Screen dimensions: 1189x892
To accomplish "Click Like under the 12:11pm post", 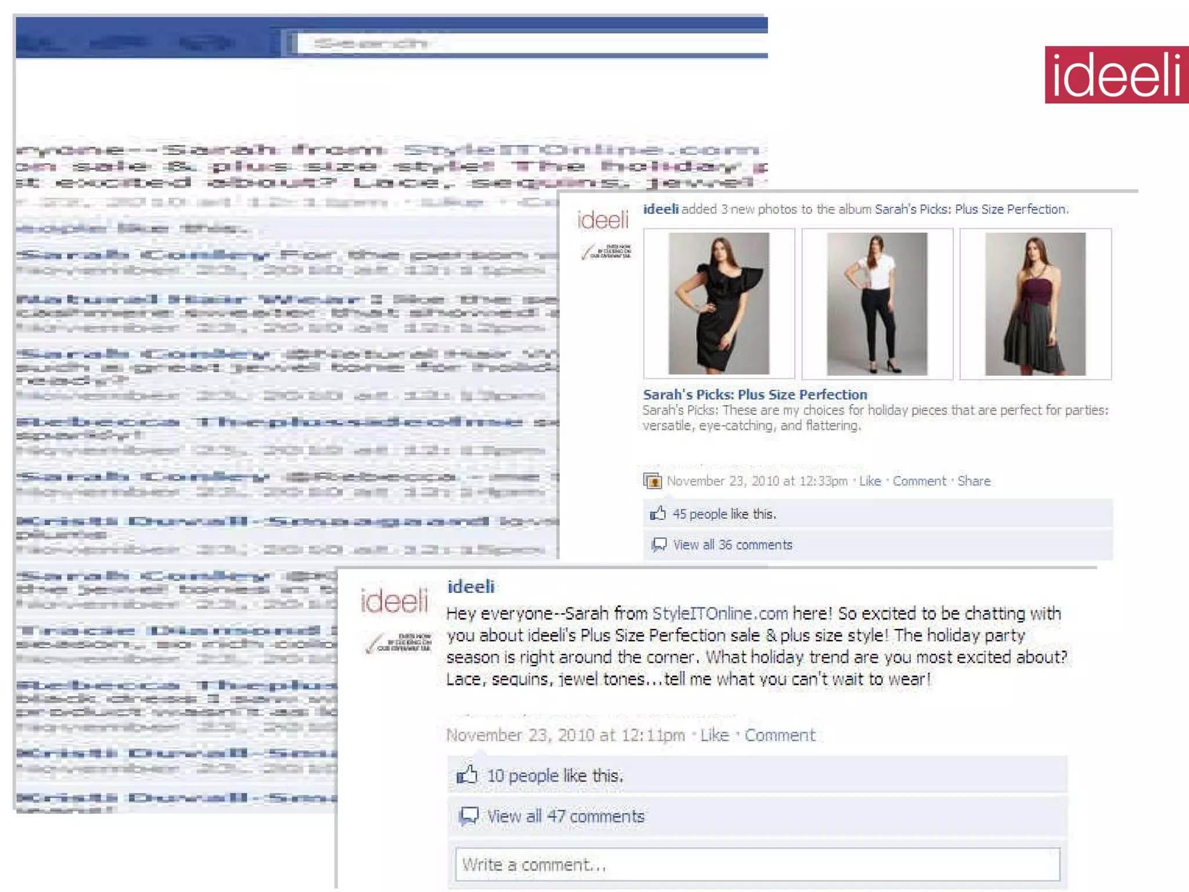I will (714, 735).
